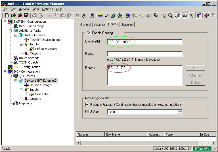Select route 5.3.112.17.2.1 in Routes list
The width and height of the screenshot is (218, 152).
point(118,68)
